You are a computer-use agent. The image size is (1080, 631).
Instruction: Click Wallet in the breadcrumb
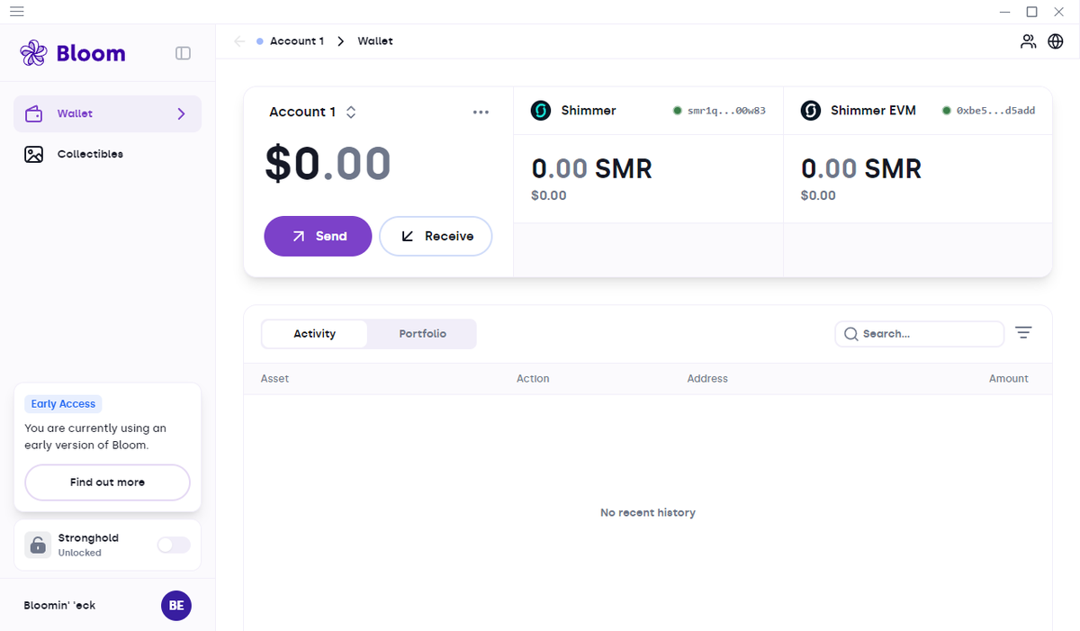[375, 41]
